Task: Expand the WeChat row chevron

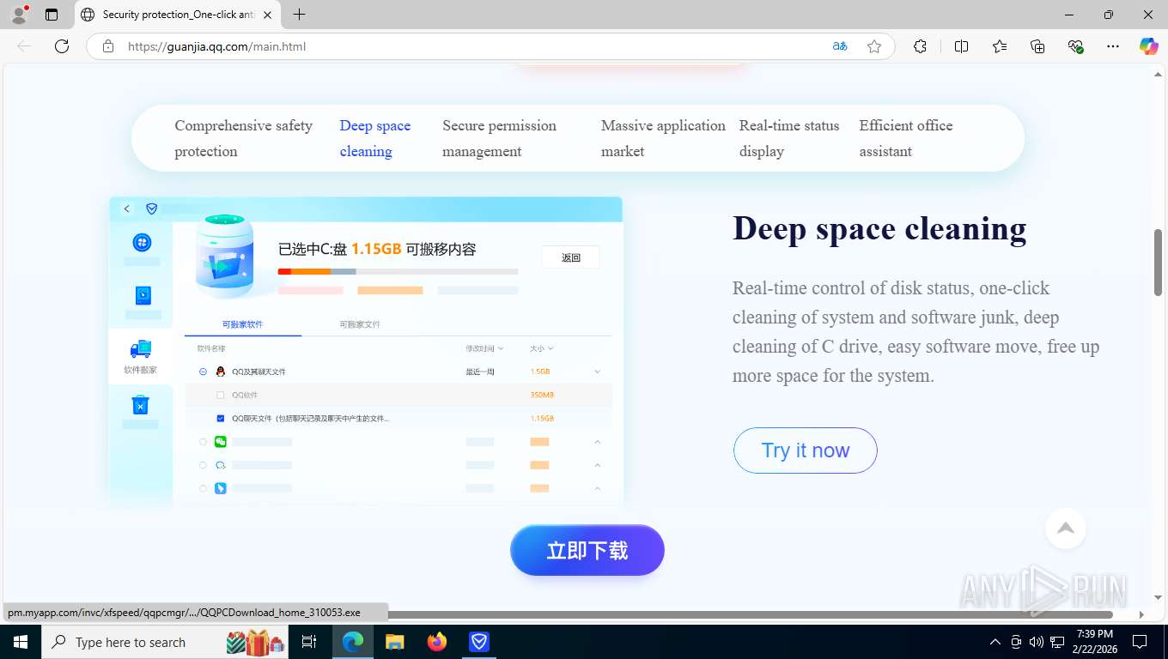Action: pyautogui.click(x=597, y=442)
